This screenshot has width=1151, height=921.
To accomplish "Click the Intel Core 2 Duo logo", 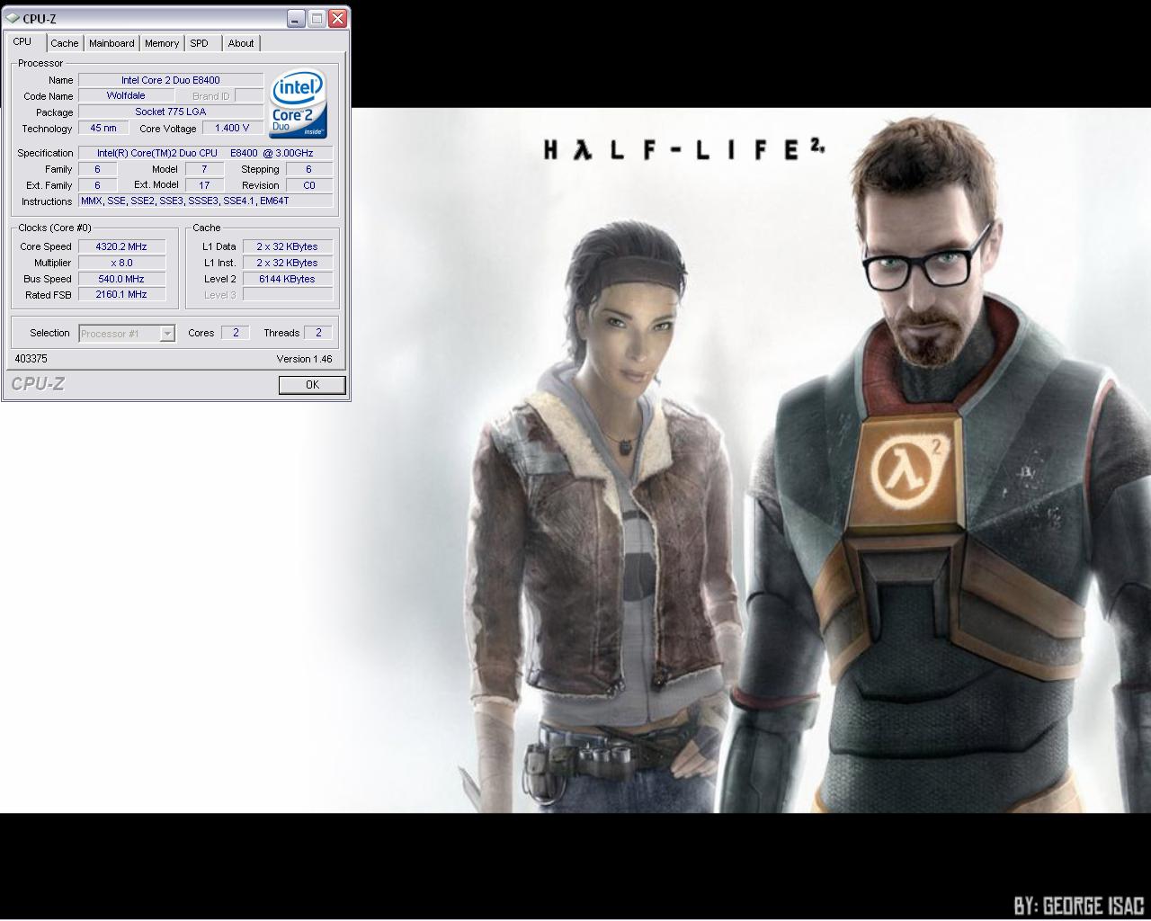I will [299, 105].
